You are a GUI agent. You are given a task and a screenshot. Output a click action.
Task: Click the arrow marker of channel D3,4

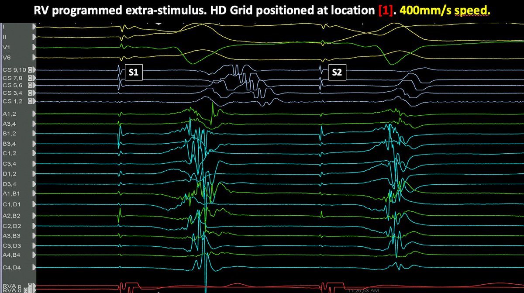34,184
